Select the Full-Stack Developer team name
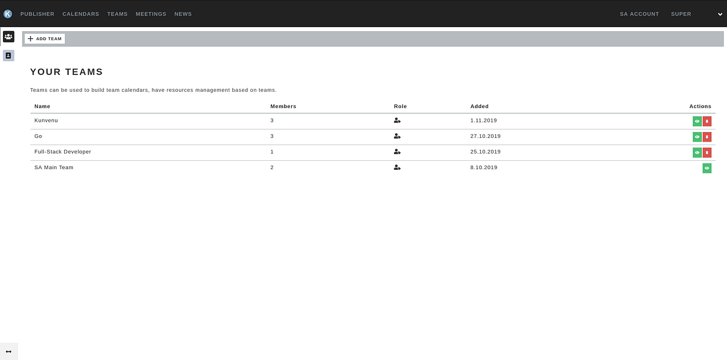Screen dimensions: 727x360 coord(63,152)
